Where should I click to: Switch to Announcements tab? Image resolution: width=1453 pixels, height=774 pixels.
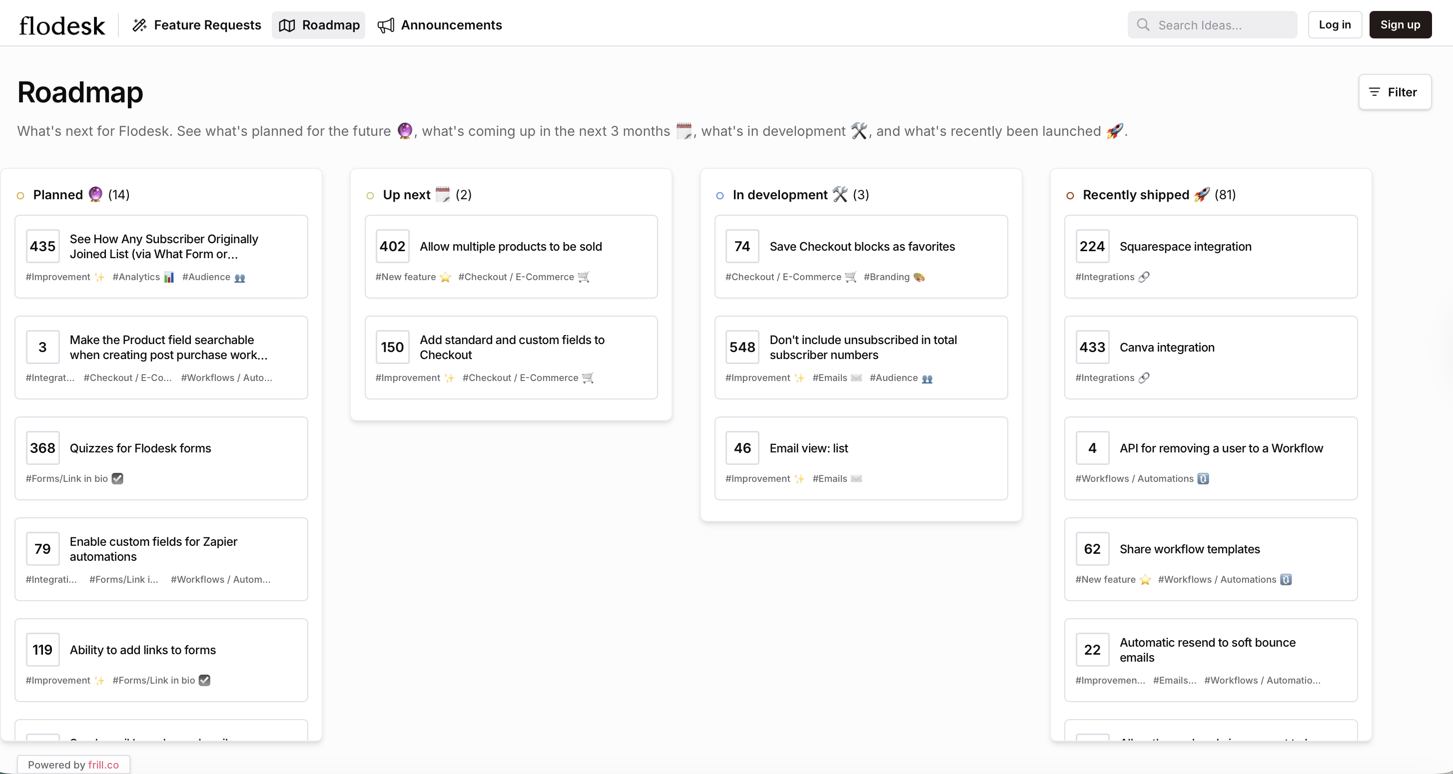[451, 25]
